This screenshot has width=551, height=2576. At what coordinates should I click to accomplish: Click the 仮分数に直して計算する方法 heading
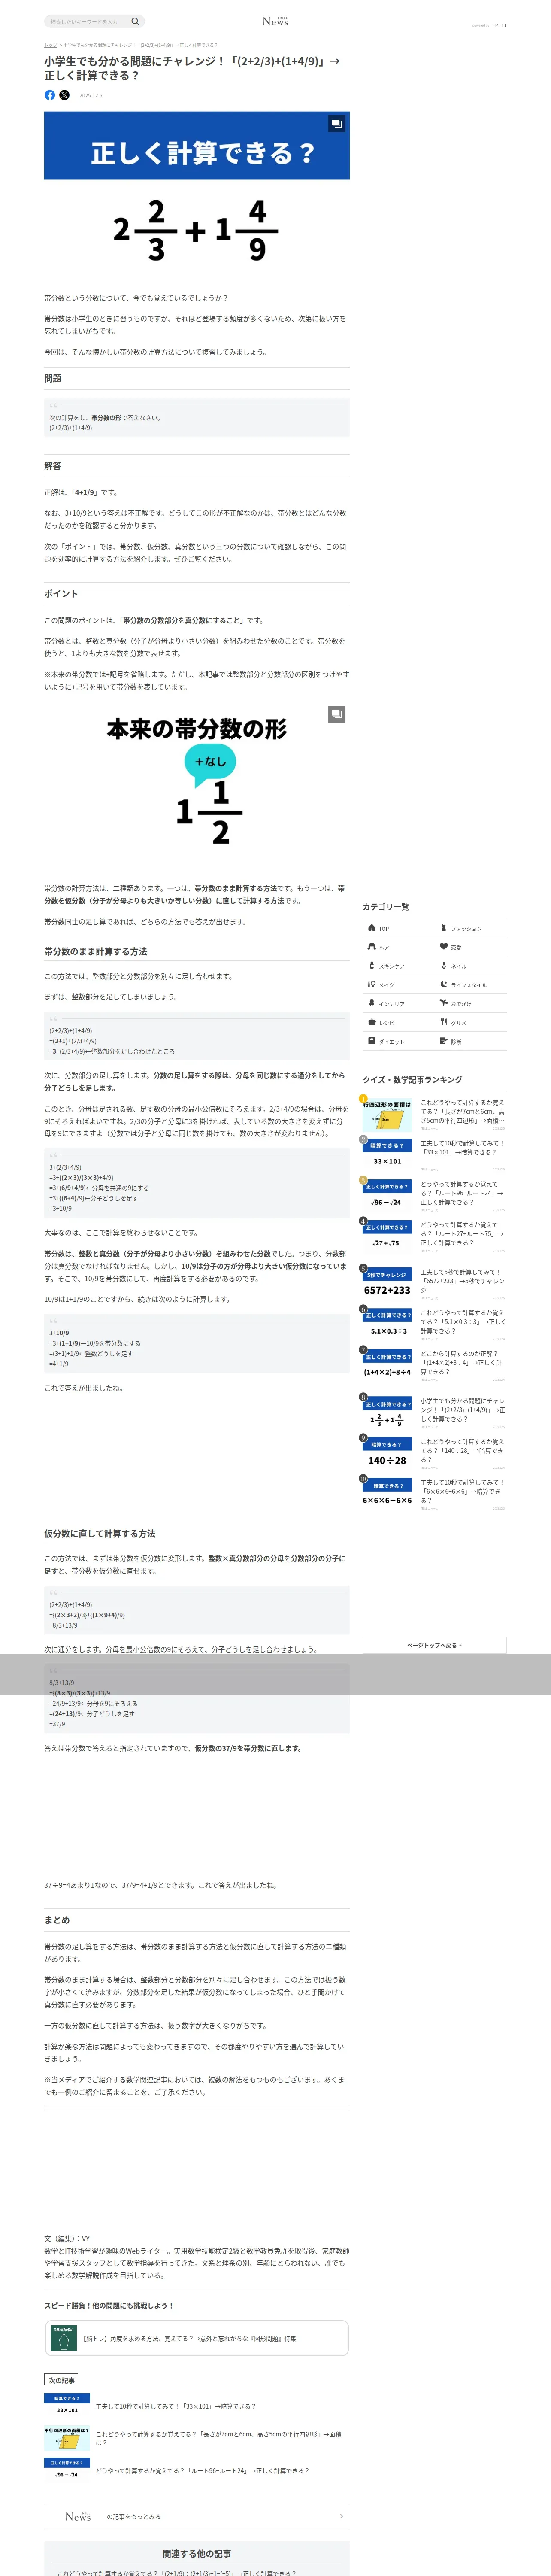(x=100, y=1533)
